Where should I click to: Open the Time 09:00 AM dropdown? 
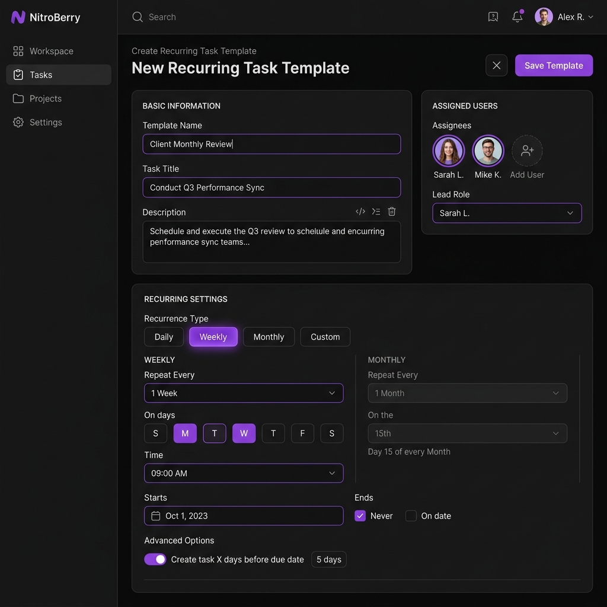pyautogui.click(x=244, y=473)
